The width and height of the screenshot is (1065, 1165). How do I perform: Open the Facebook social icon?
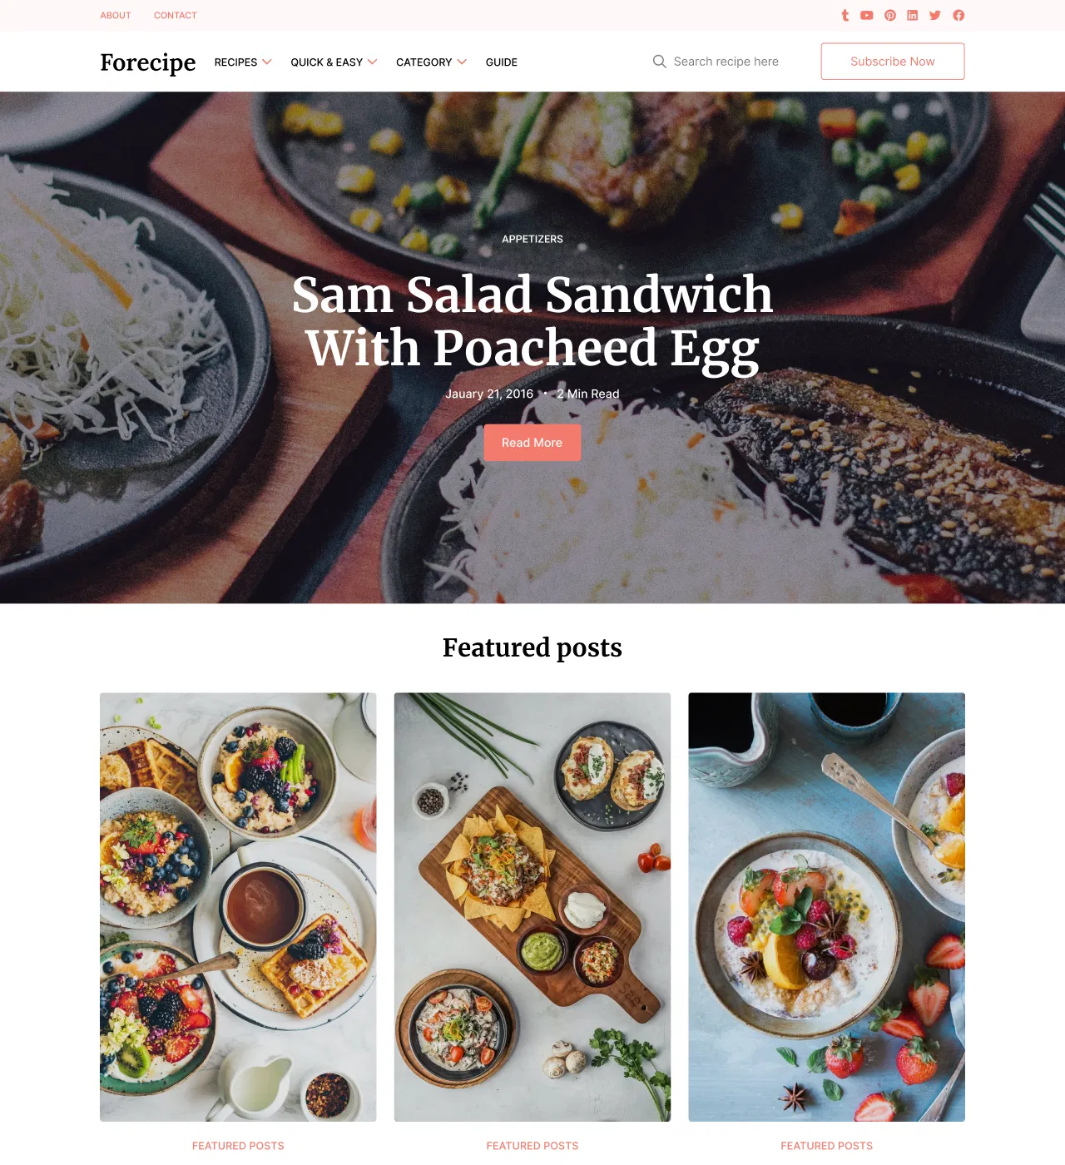click(958, 15)
